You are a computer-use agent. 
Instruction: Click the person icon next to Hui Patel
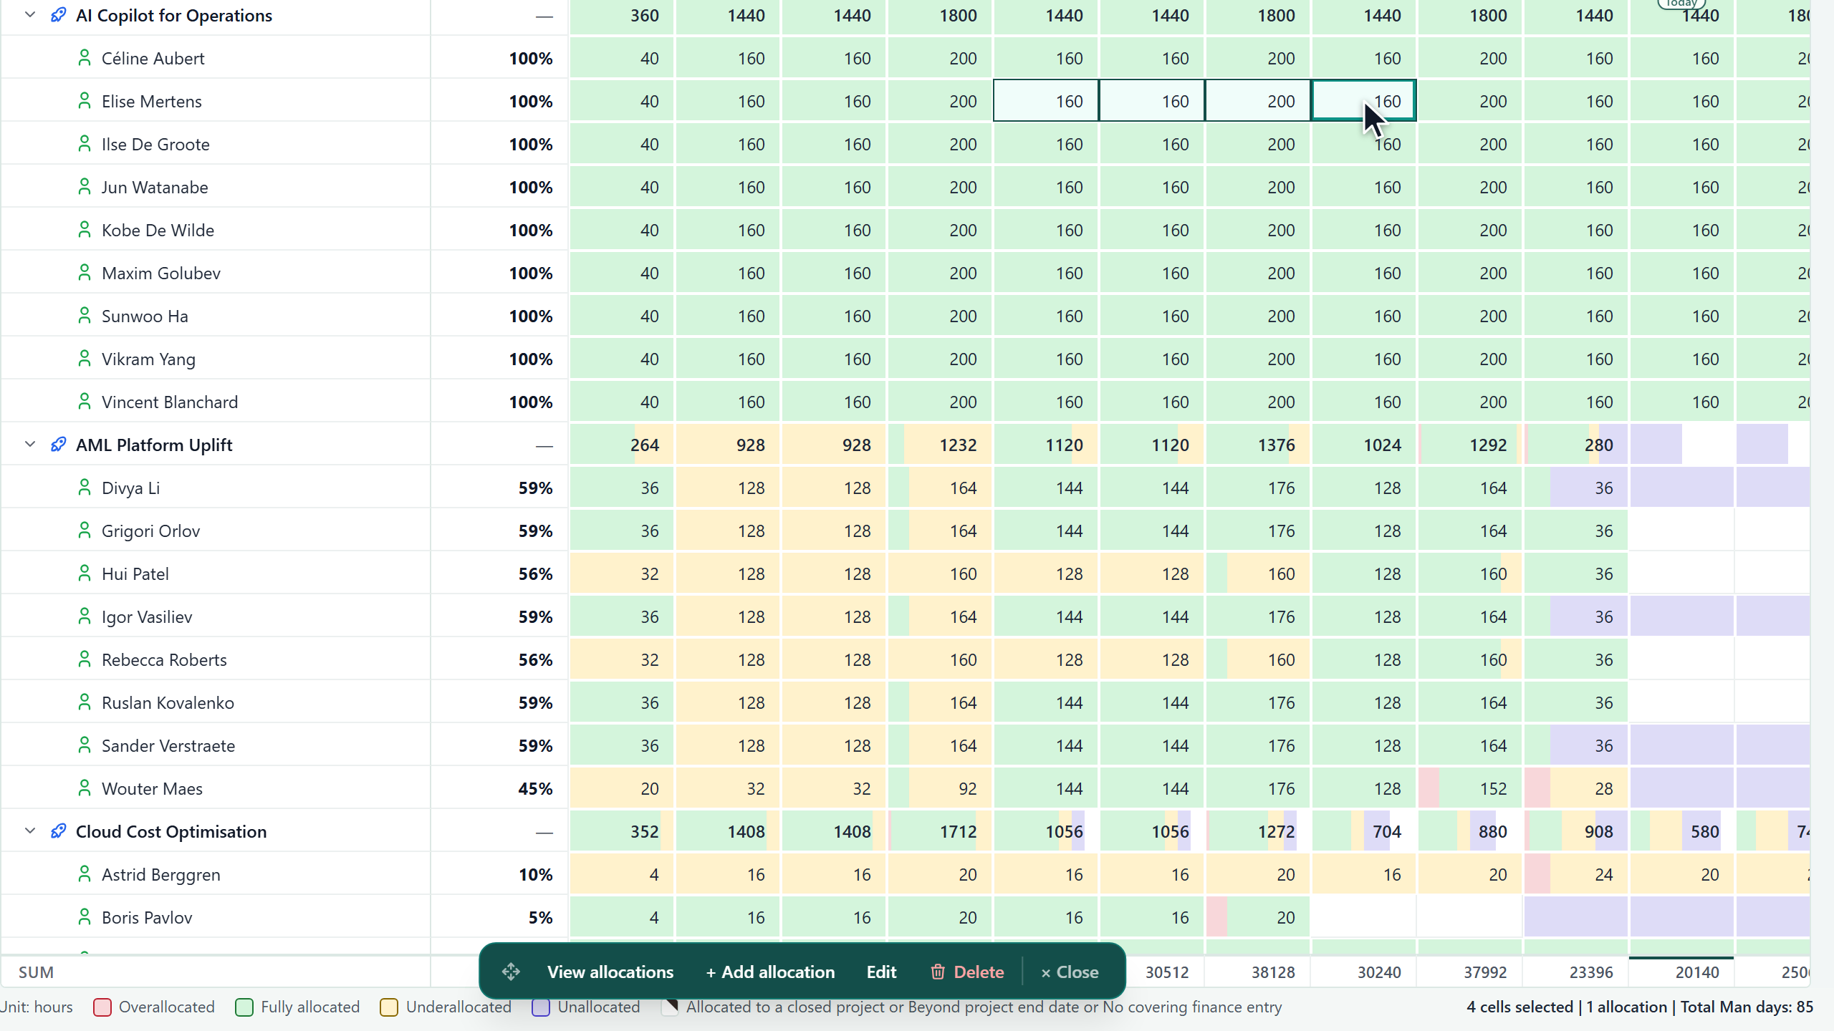click(85, 573)
